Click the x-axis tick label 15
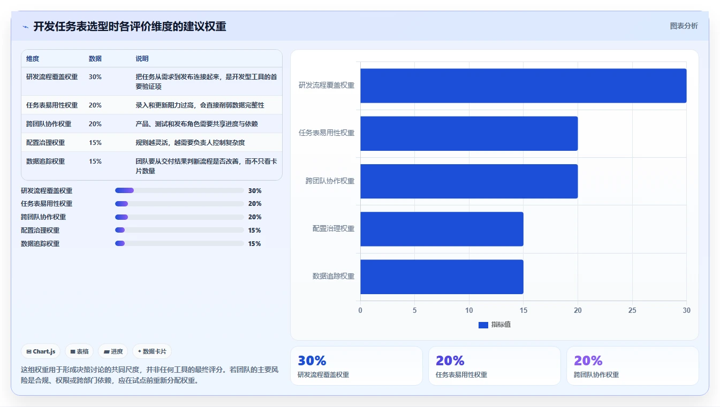The height and width of the screenshot is (407, 720). point(523,310)
